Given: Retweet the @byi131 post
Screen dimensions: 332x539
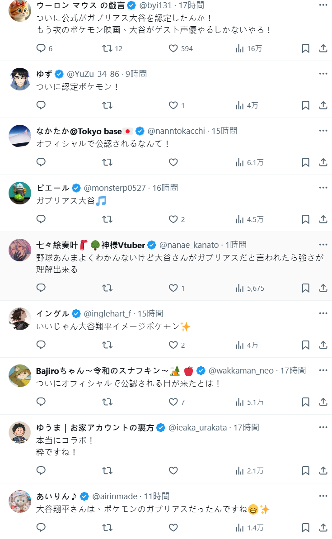Looking at the screenshot, I should [108, 48].
